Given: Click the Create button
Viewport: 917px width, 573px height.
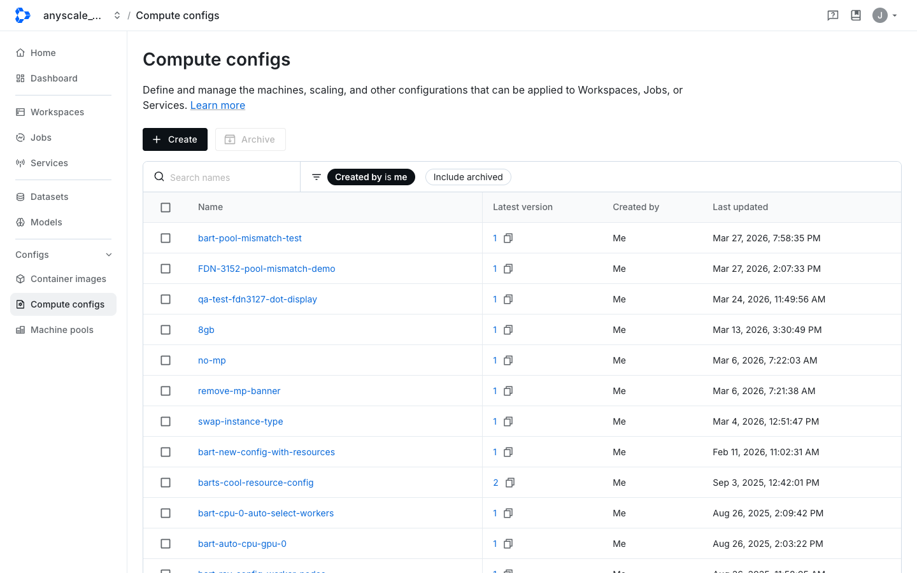Looking at the screenshot, I should click(x=175, y=139).
